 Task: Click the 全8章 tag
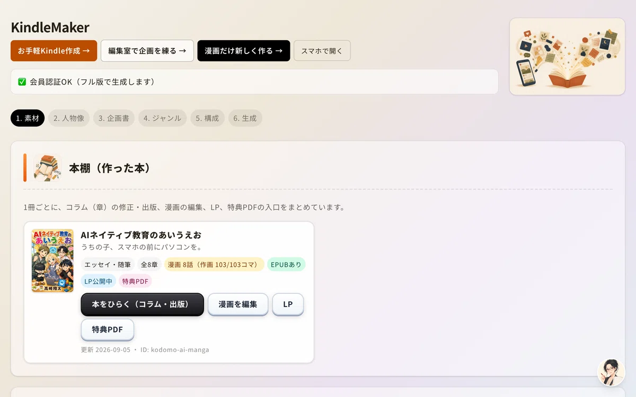(149, 265)
